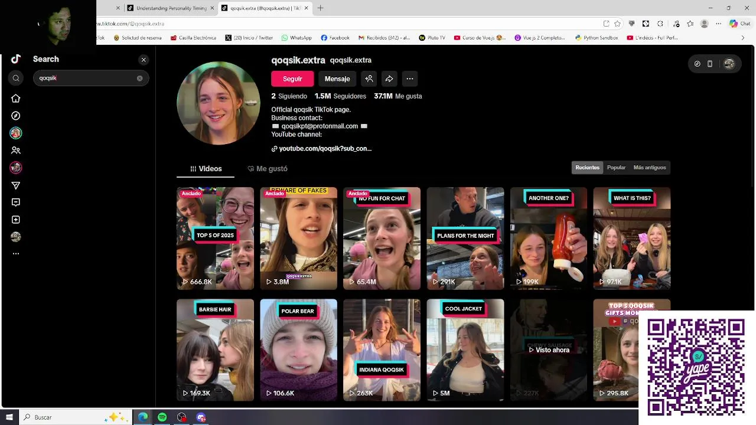Image resolution: width=756 pixels, height=425 pixels.
Task: Click the search magnifier icon in sidebar
Action: point(16,78)
